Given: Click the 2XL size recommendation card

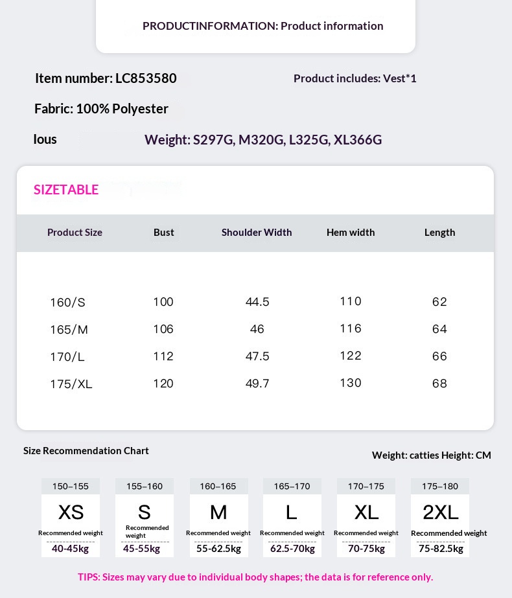Looking at the screenshot, I should pyautogui.click(x=440, y=518).
